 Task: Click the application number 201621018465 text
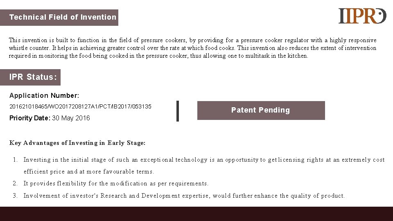pyautogui.click(x=80, y=106)
